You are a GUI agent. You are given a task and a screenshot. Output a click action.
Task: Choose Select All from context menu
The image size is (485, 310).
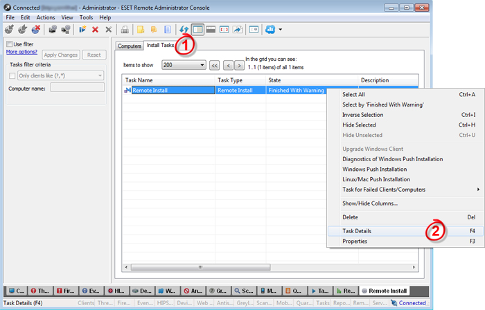(x=405, y=95)
